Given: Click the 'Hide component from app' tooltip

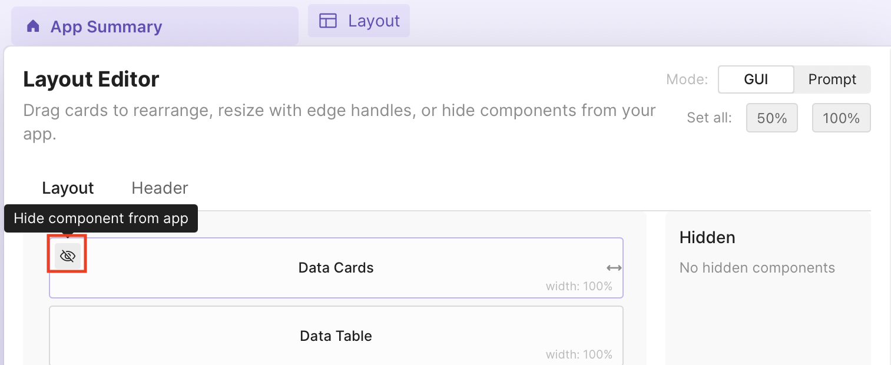Looking at the screenshot, I should coord(101,218).
